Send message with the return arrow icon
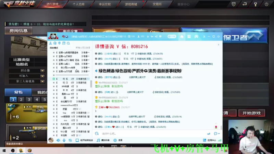 pyautogui.click(x=209, y=133)
